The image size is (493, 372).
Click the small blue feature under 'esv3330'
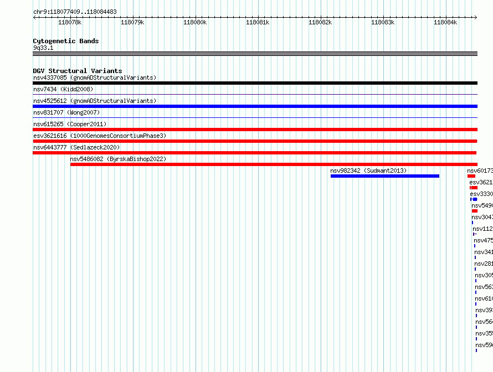tap(474, 199)
